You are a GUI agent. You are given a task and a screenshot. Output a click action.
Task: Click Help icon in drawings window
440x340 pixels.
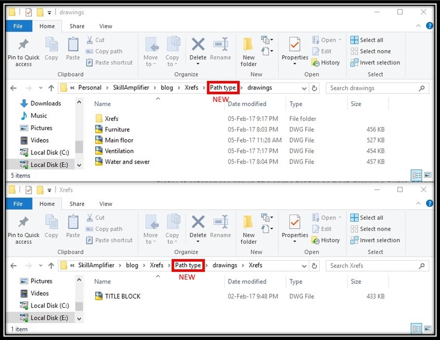click(429, 26)
